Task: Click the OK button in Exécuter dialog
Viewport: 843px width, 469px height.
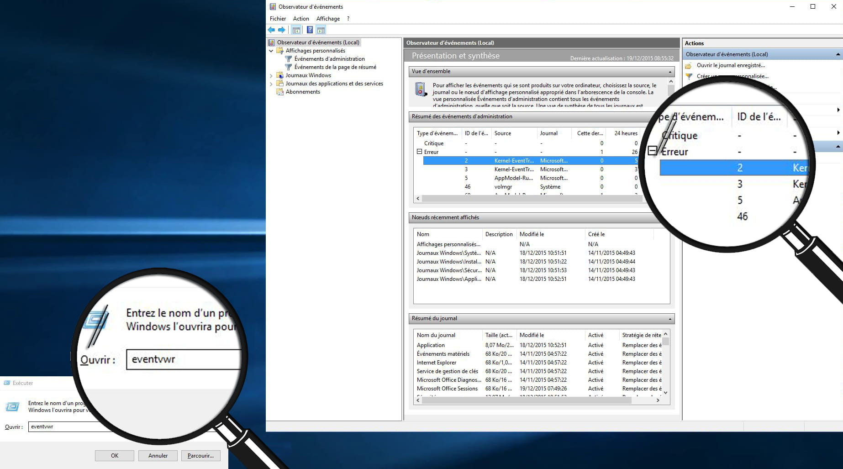Action: coord(115,456)
